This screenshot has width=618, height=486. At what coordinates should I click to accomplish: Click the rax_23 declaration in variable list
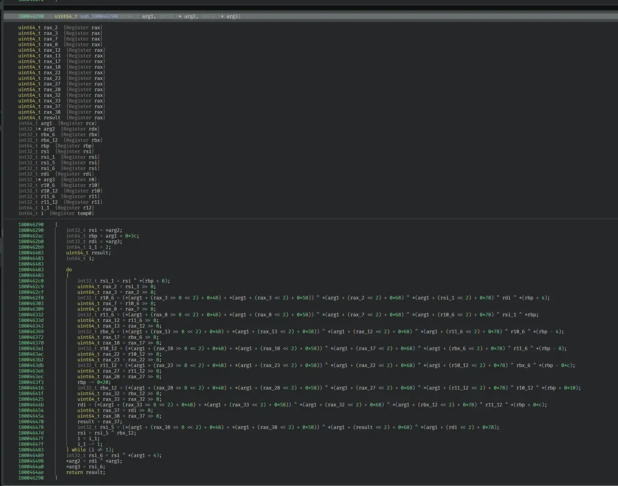(x=62, y=78)
